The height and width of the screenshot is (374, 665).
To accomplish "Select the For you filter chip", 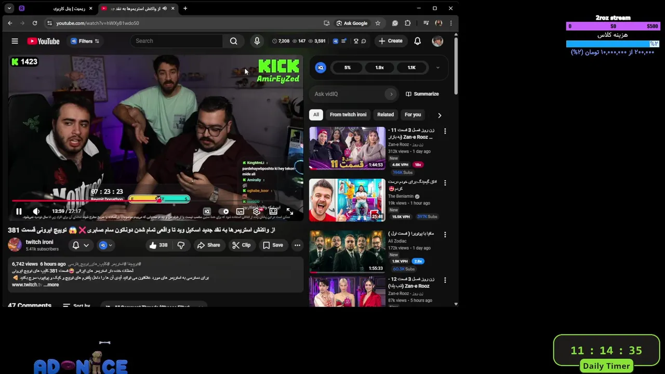I will click(413, 114).
